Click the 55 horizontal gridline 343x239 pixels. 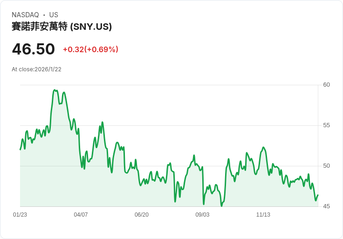[x=186, y=125]
